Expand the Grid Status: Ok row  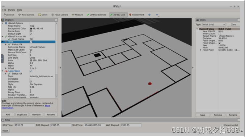click(6, 45)
